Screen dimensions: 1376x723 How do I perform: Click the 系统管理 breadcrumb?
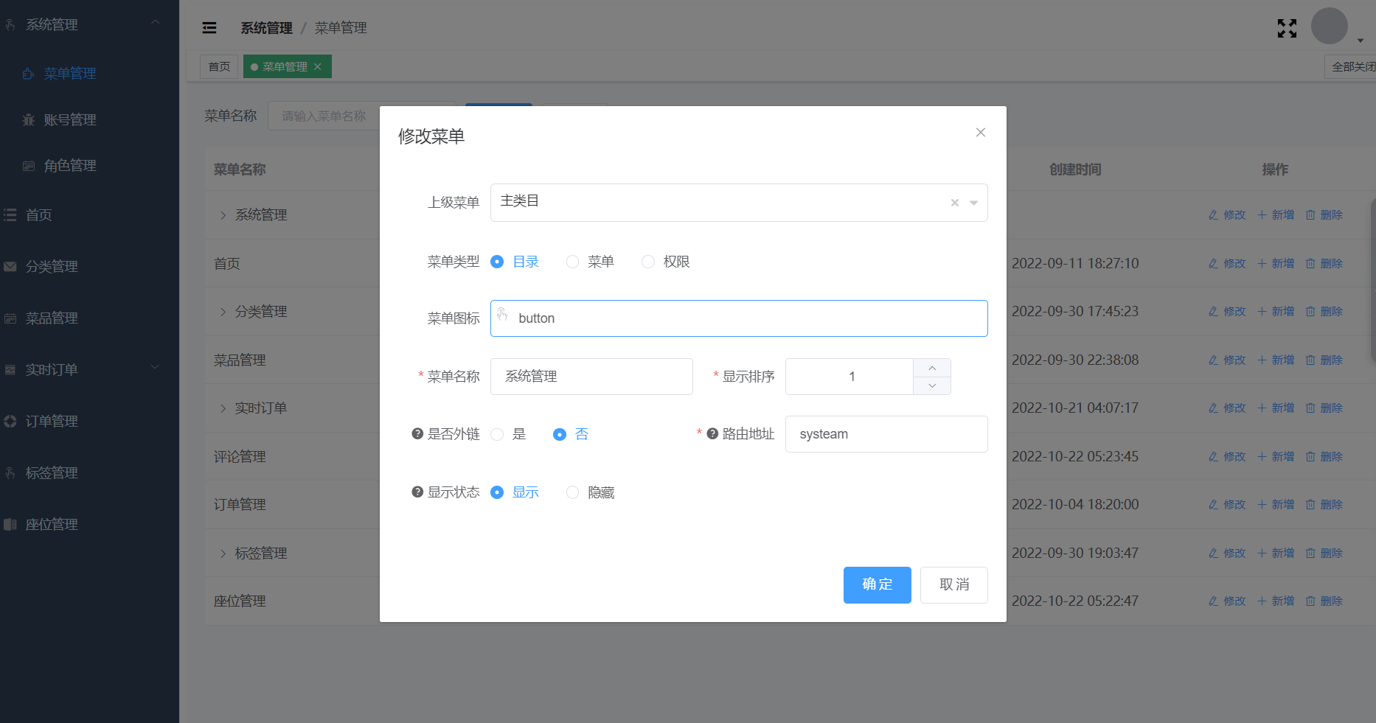coord(266,28)
